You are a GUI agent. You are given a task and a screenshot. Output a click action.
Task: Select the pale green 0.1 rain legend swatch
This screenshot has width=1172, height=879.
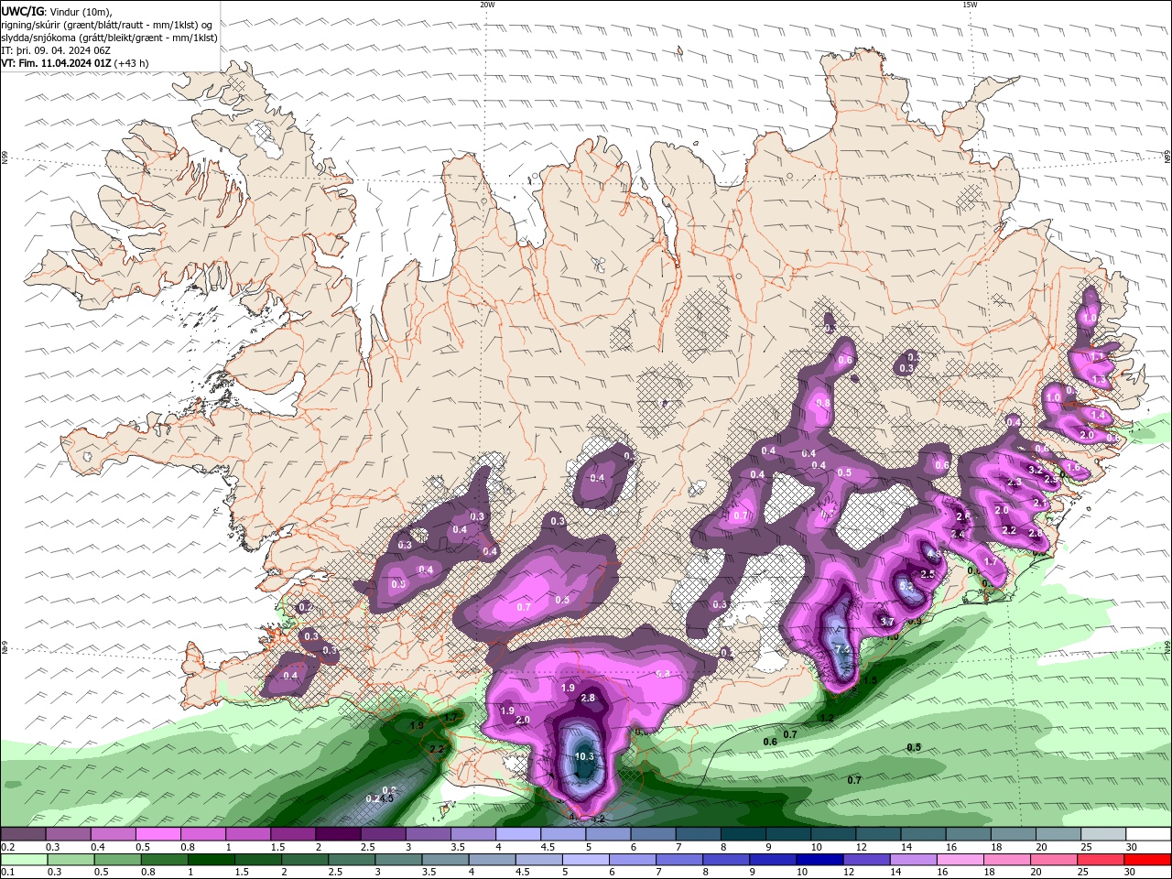click(23, 860)
